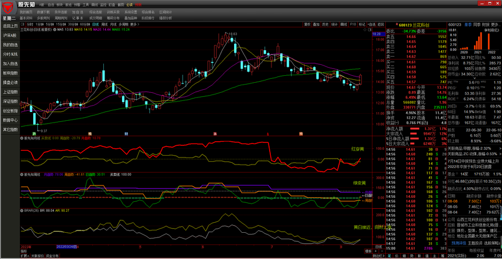This screenshot has width=502, height=259.
Task: Open the 势 trend tab
Action: 412,256
